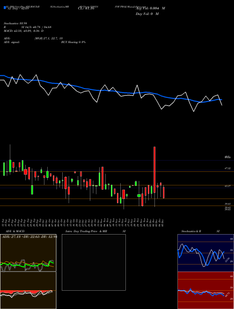
Task: Click the last red candlestick on the price chart
Action: click(164, 192)
